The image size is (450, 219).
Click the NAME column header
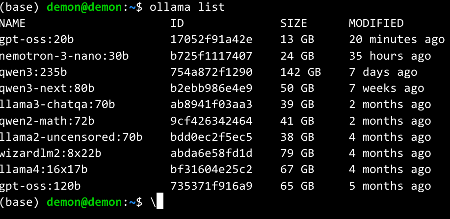tap(13, 23)
